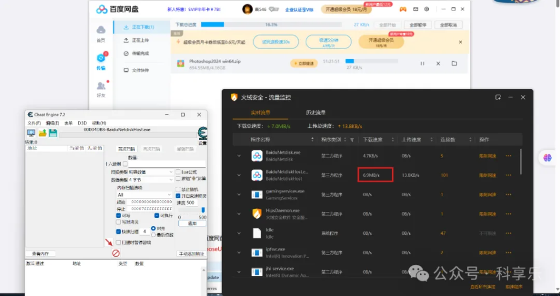Open the mail envelope icon in Baidu Netdisk
The width and height of the screenshot is (560, 296).
click(x=416, y=9)
